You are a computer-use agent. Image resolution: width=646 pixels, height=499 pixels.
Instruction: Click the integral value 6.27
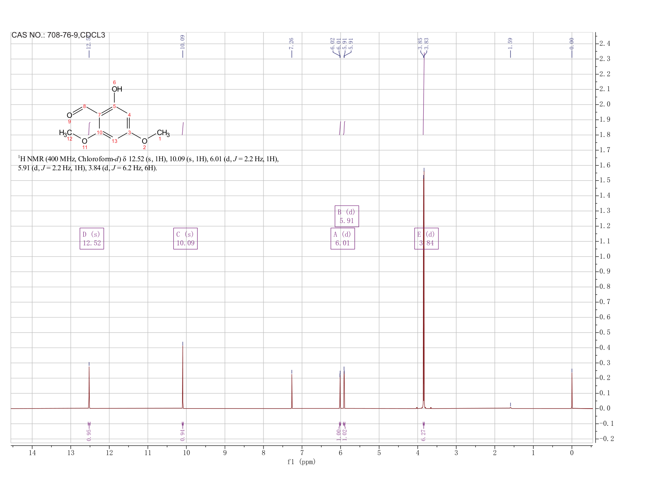(x=423, y=434)
